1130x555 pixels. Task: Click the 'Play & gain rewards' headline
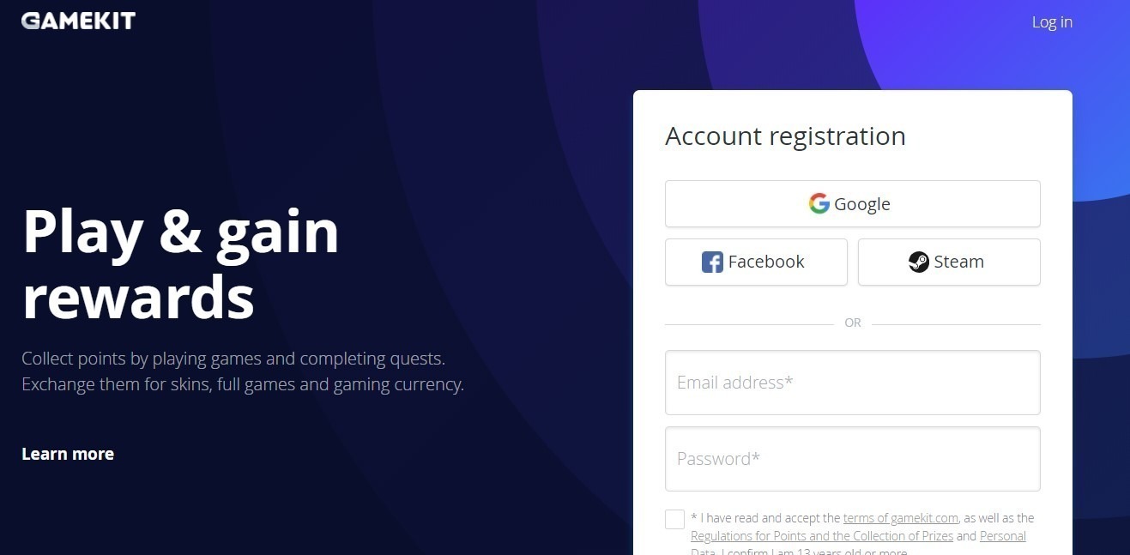click(180, 264)
